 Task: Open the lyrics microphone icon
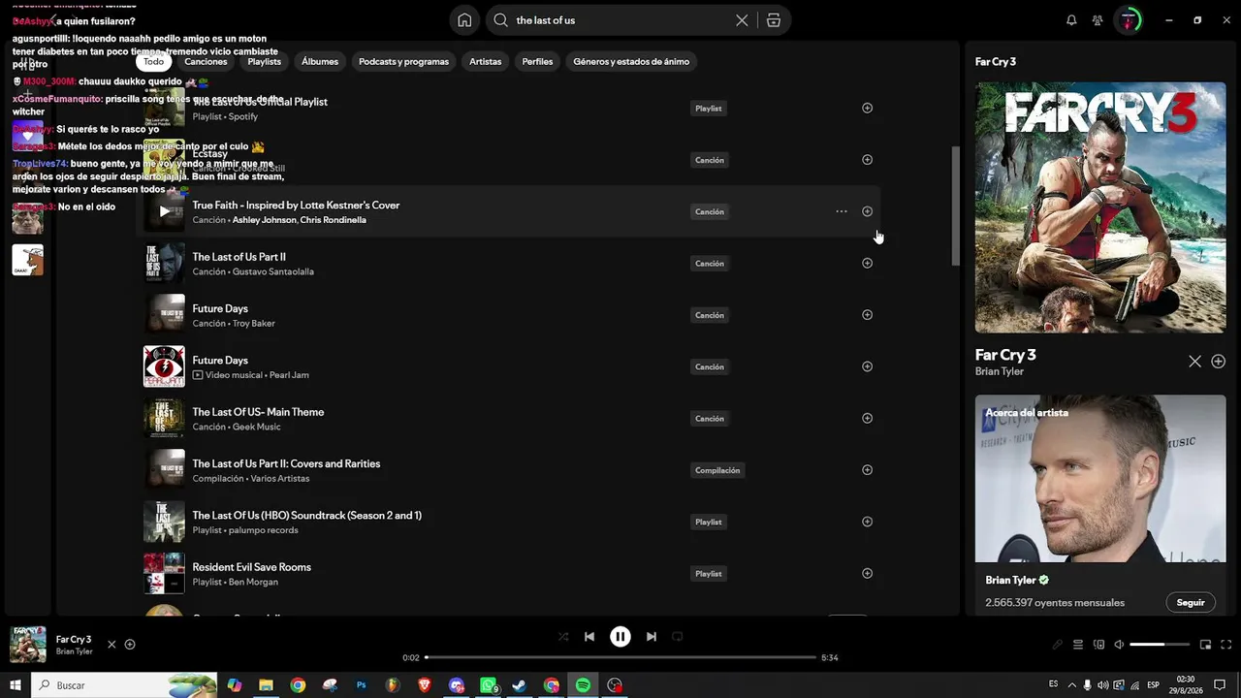pos(1058,645)
